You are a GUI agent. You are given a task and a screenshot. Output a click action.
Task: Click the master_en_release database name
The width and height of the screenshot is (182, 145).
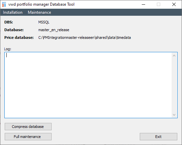click(x=54, y=30)
